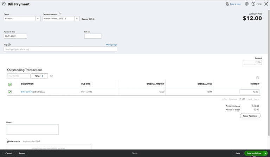Click the Previous pagination link

tap(233, 99)
